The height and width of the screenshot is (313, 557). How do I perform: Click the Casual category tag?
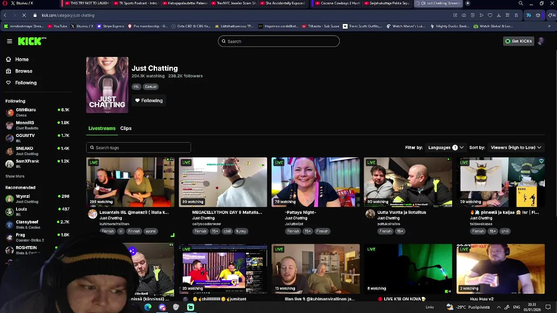[x=151, y=87]
